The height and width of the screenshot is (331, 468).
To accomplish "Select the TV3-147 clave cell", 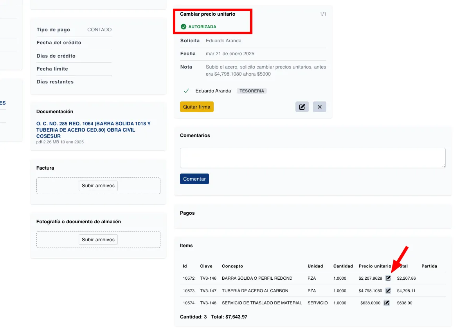I will click(208, 291).
